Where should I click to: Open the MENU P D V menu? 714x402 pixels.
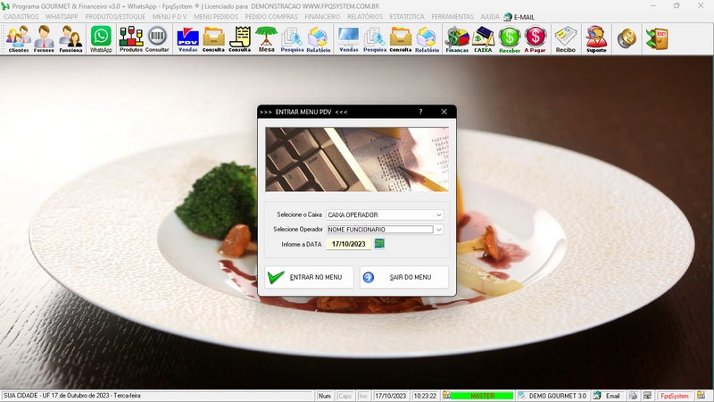170,17
